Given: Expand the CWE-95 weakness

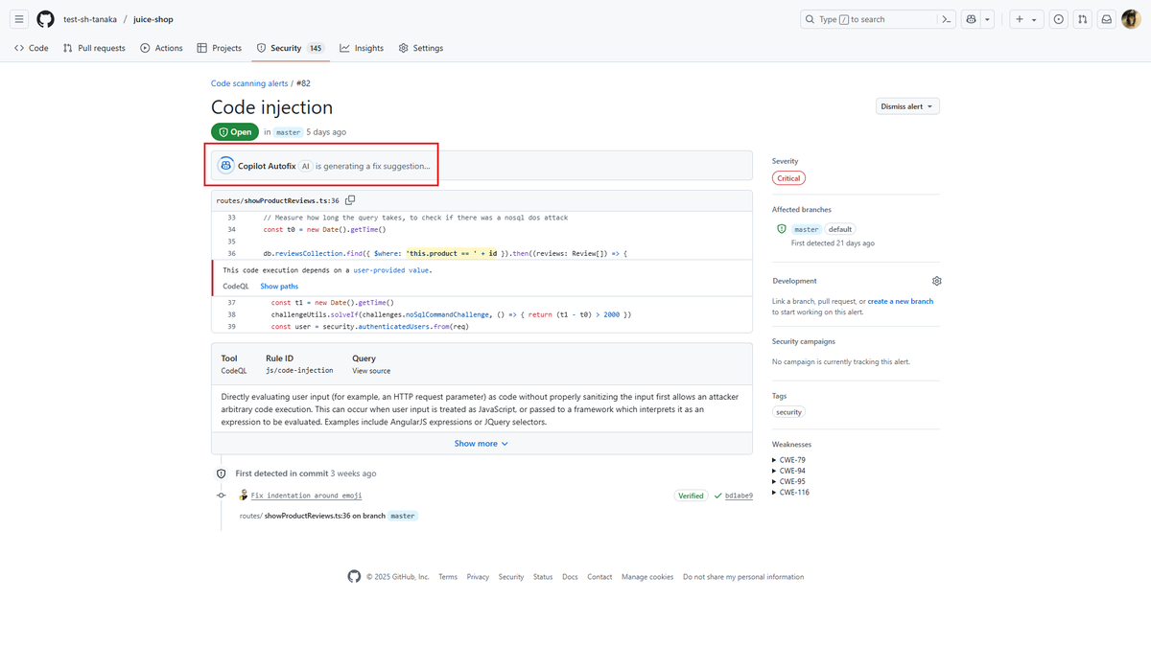Looking at the screenshot, I should pos(788,481).
